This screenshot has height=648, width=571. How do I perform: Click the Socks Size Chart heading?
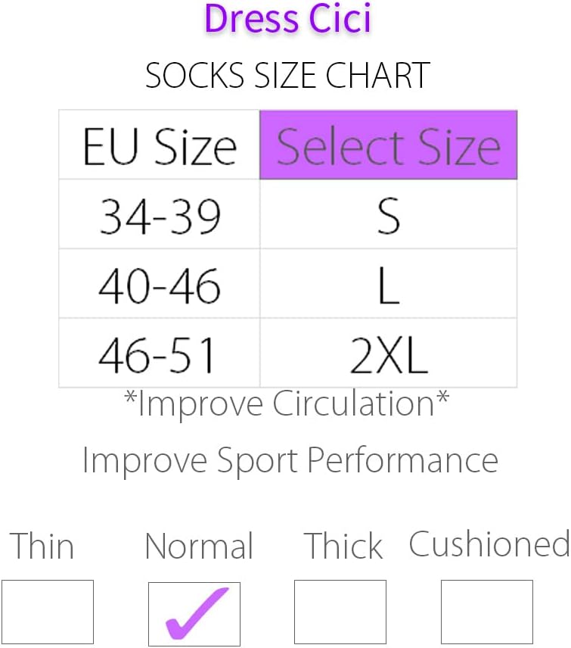tap(287, 75)
